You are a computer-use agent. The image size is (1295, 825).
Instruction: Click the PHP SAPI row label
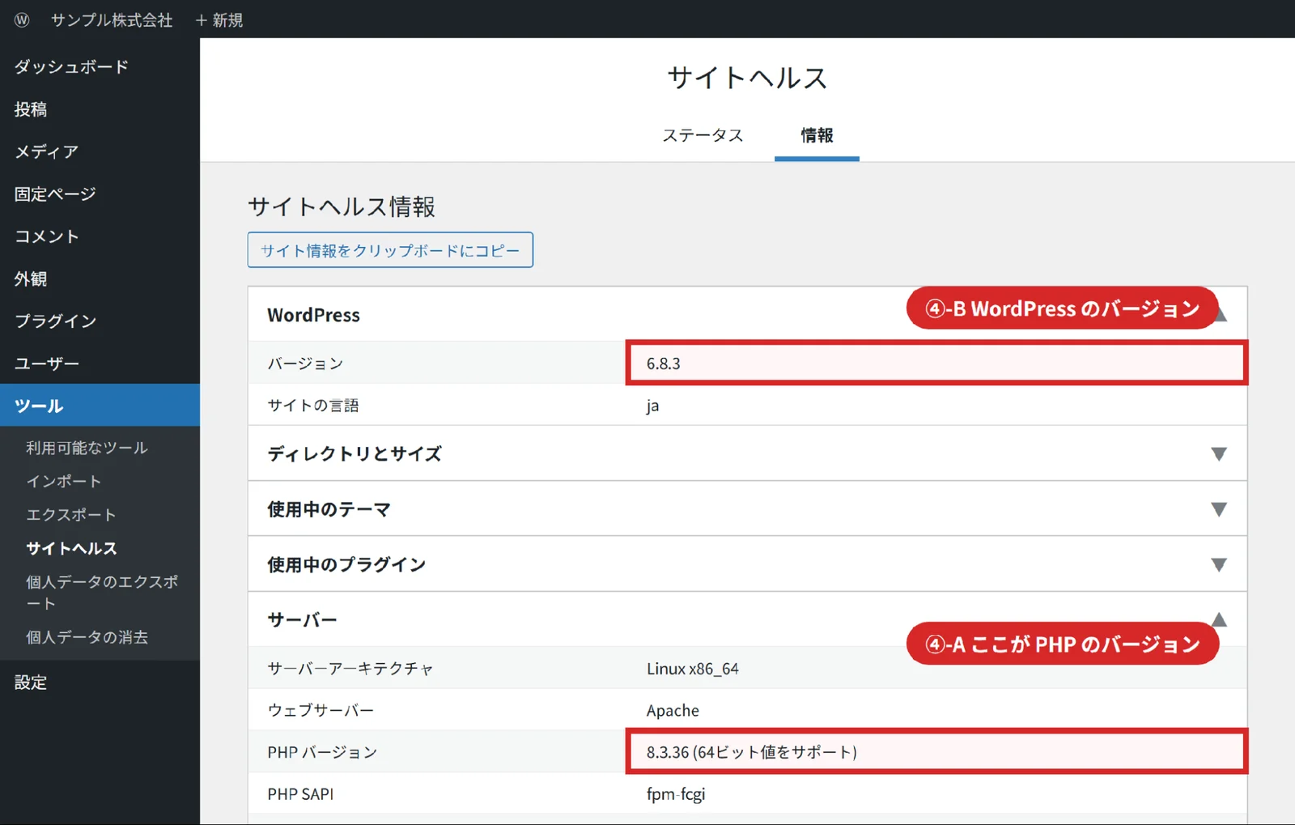tap(300, 794)
